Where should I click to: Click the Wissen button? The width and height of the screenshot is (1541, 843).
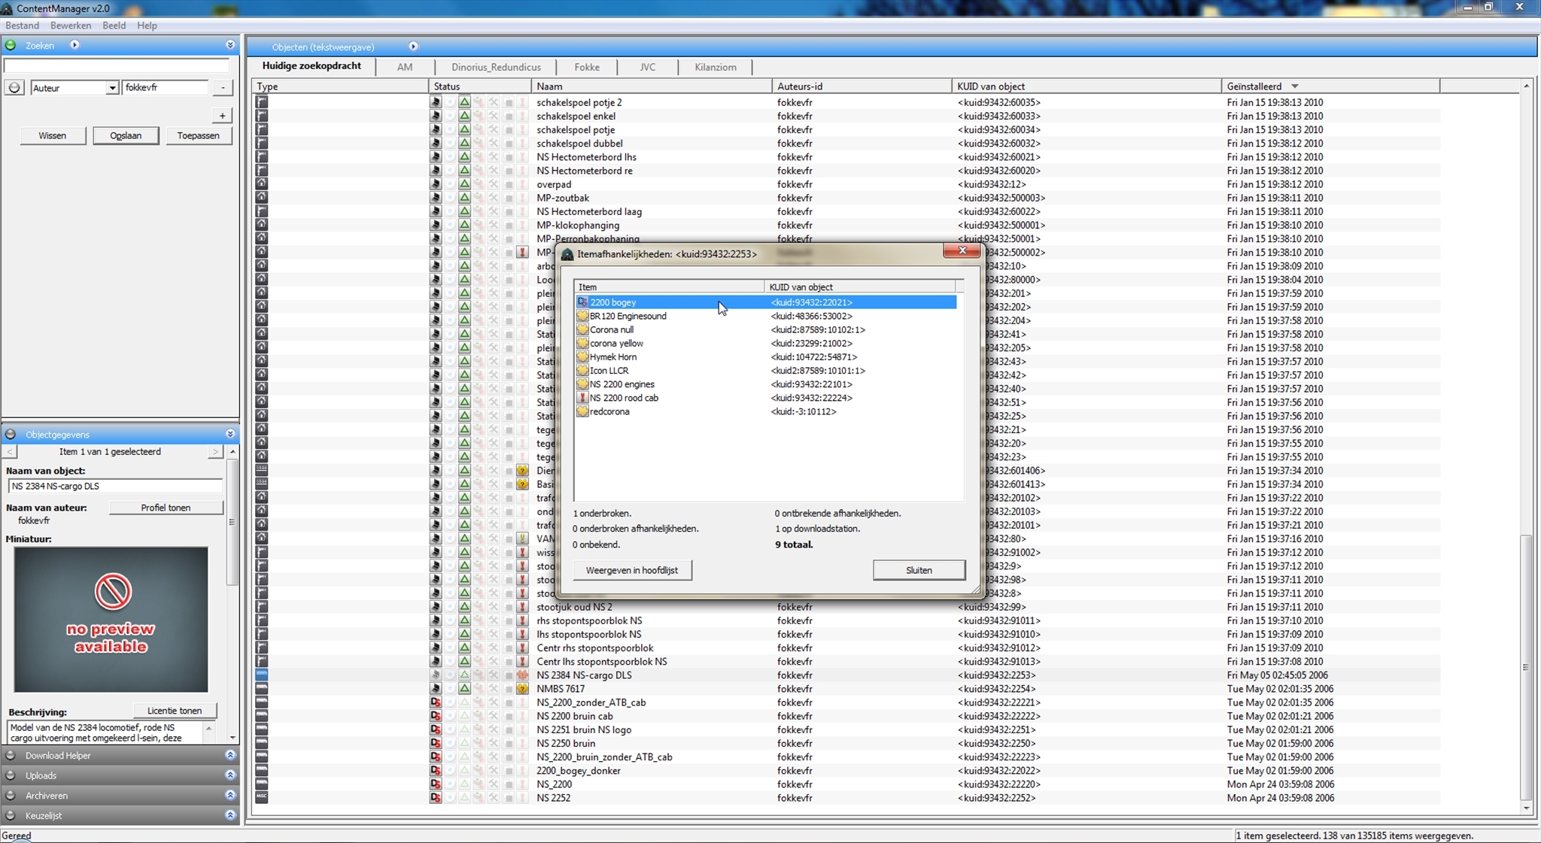[53, 136]
